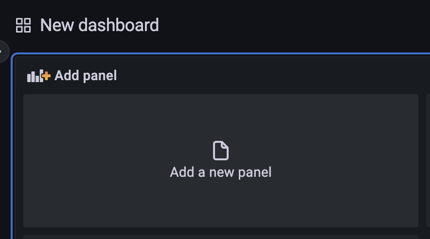Select the partially visible card below
Image resolution: width=430 pixels, height=239 pixels.
point(221,237)
